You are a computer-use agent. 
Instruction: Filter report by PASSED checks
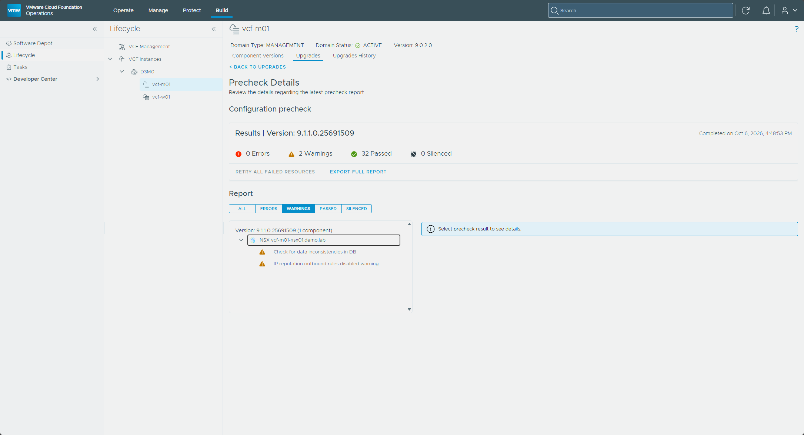pos(328,209)
